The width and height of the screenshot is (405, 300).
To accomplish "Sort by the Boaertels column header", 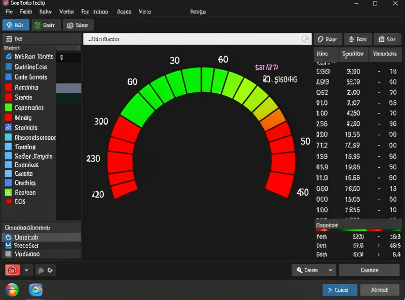I will [x=385, y=54].
